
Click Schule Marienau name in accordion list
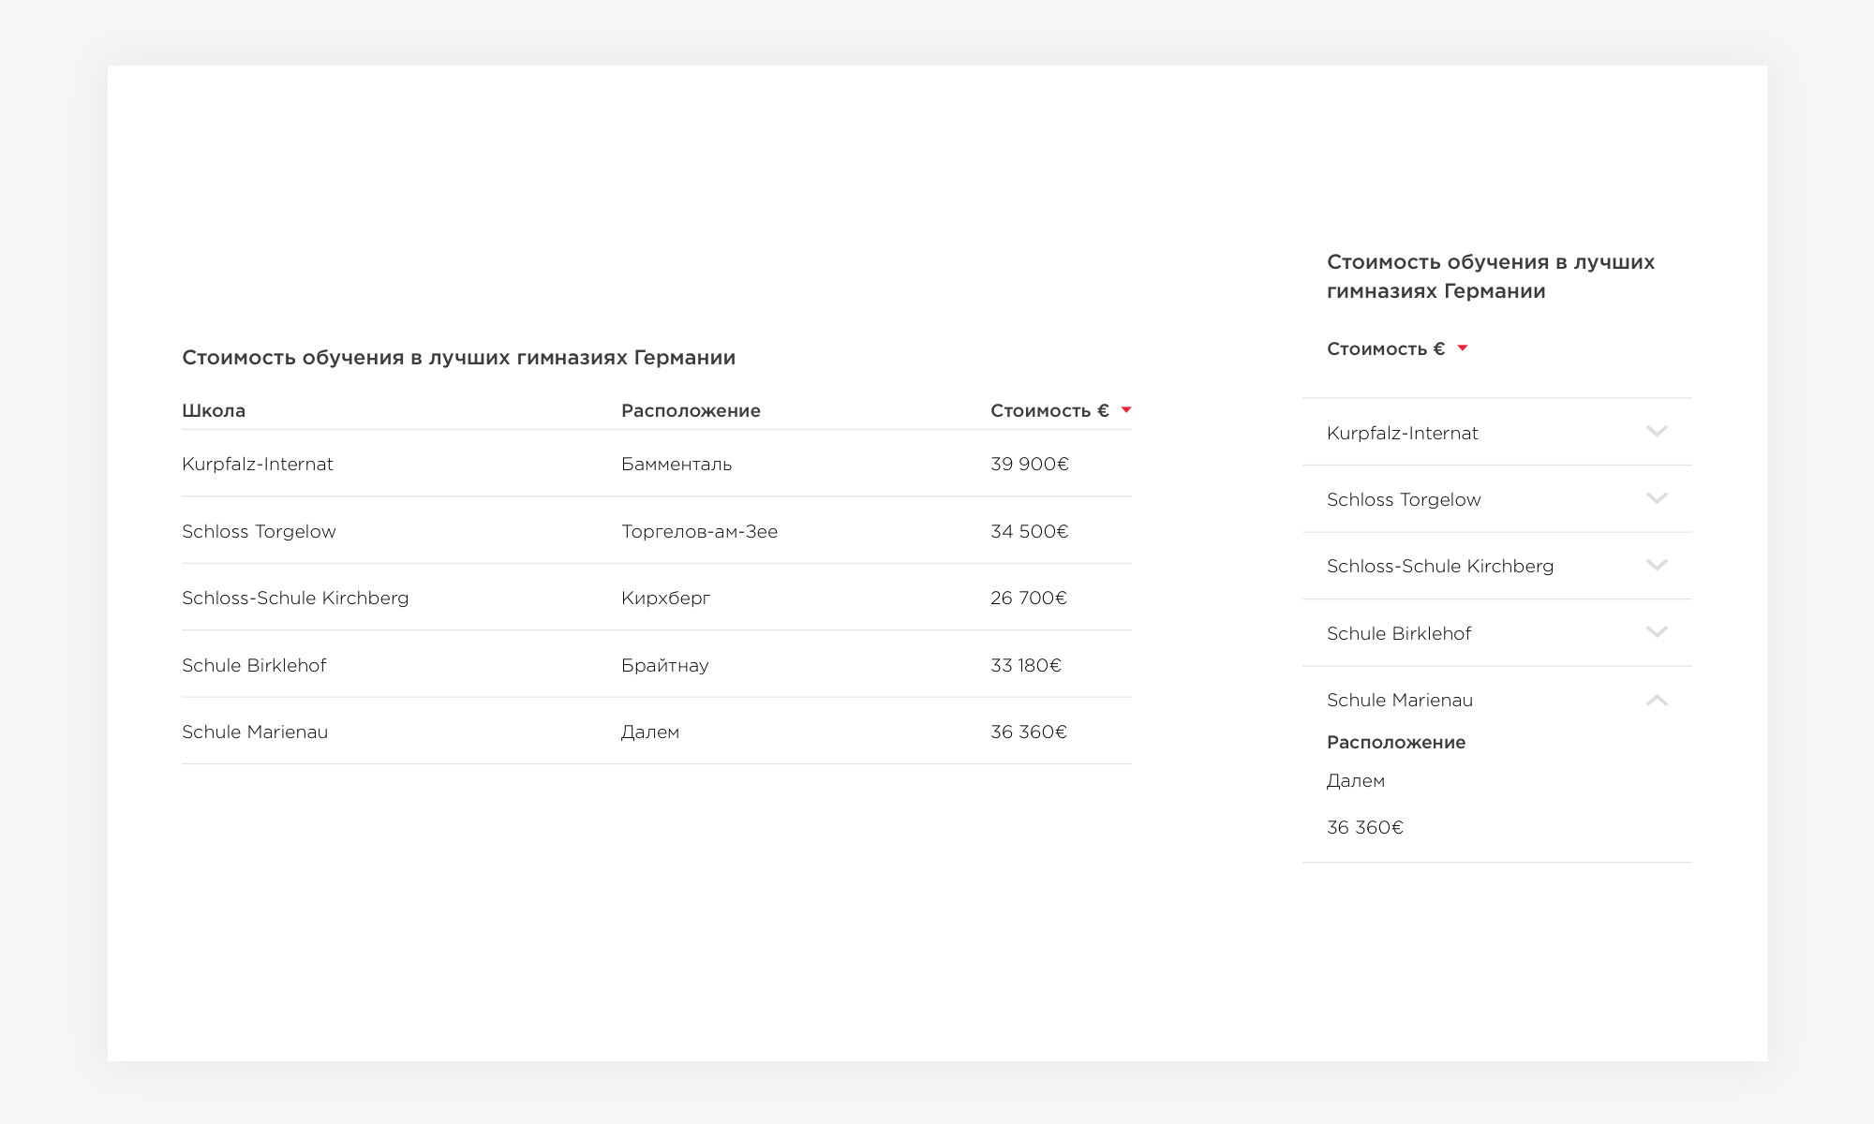point(1400,700)
